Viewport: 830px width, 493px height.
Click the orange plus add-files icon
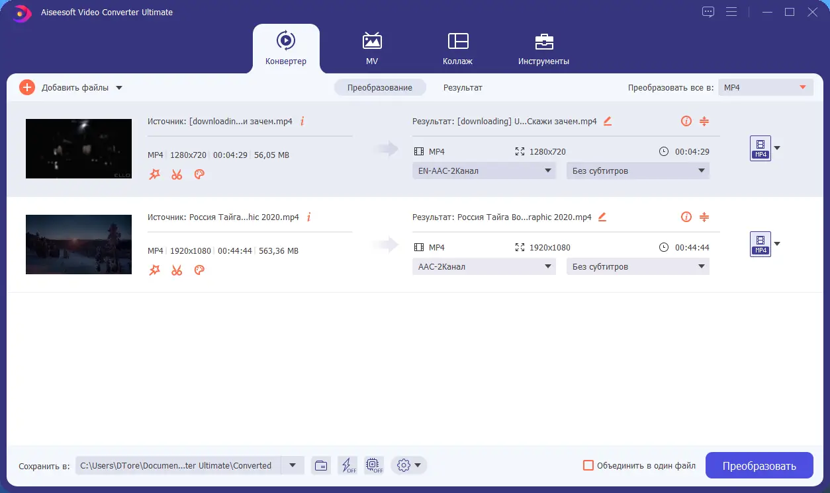27,87
